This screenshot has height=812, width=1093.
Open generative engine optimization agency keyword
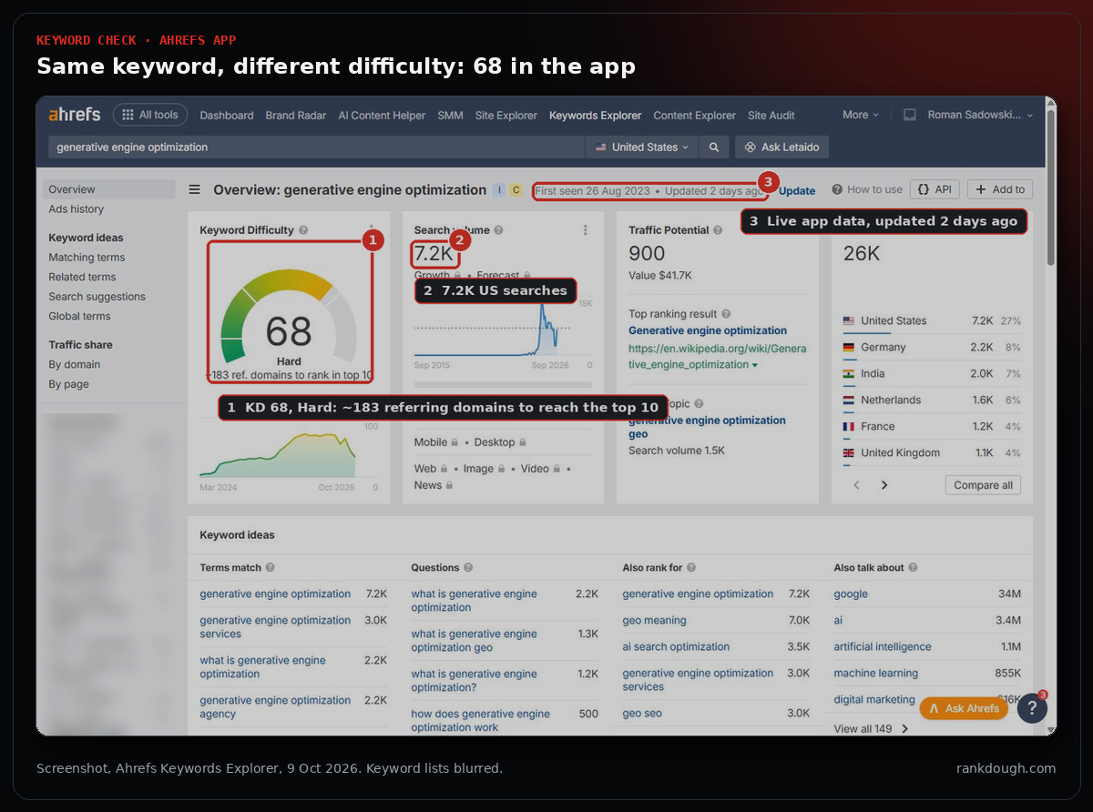click(275, 707)
